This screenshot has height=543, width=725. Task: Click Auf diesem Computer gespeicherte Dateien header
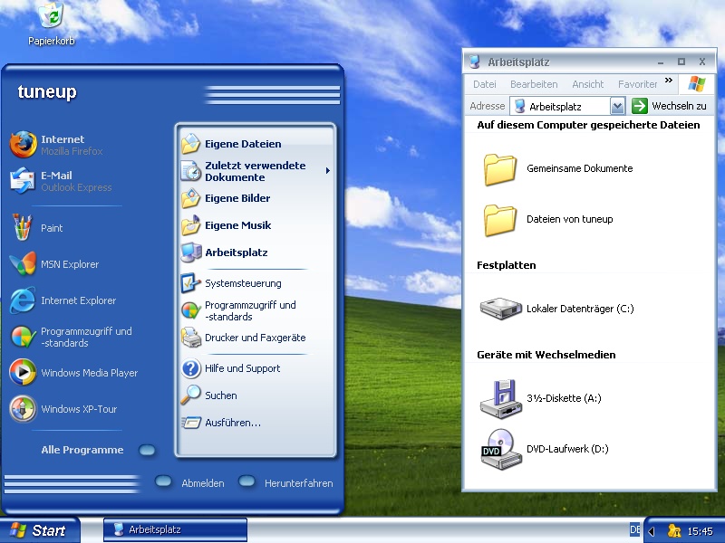point(588,125)
